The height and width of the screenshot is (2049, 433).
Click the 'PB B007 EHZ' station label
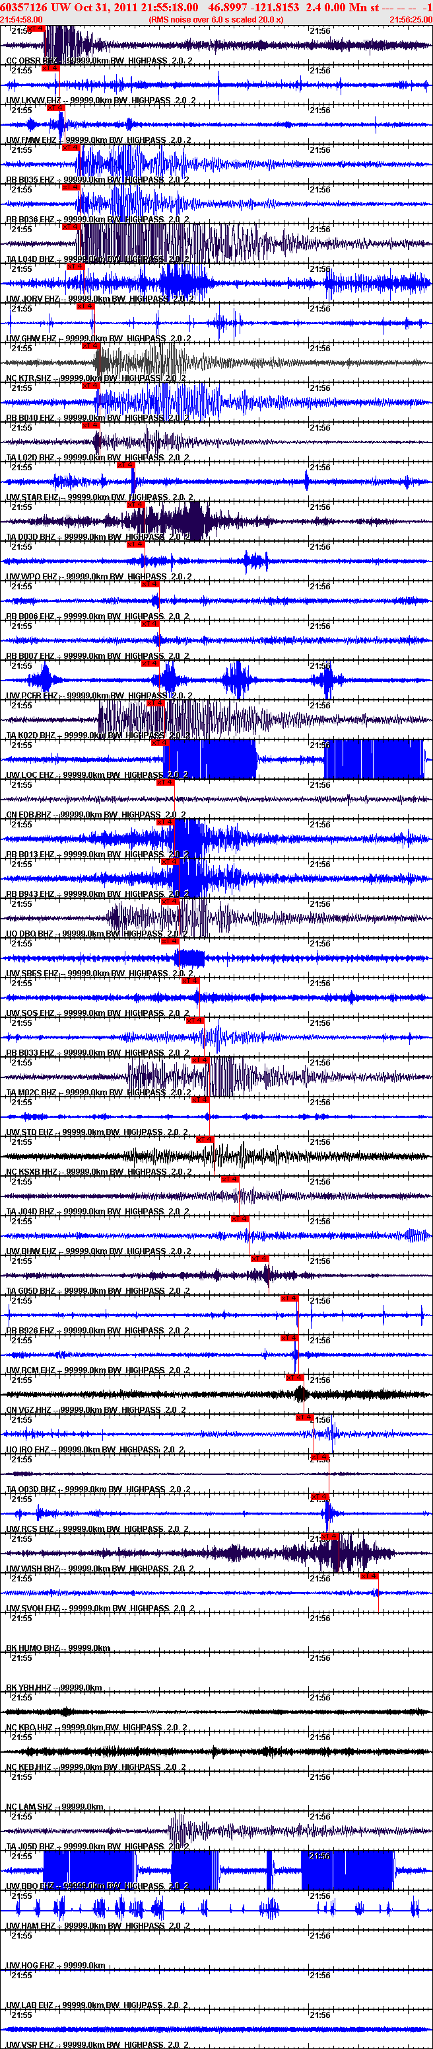[31, 657]
